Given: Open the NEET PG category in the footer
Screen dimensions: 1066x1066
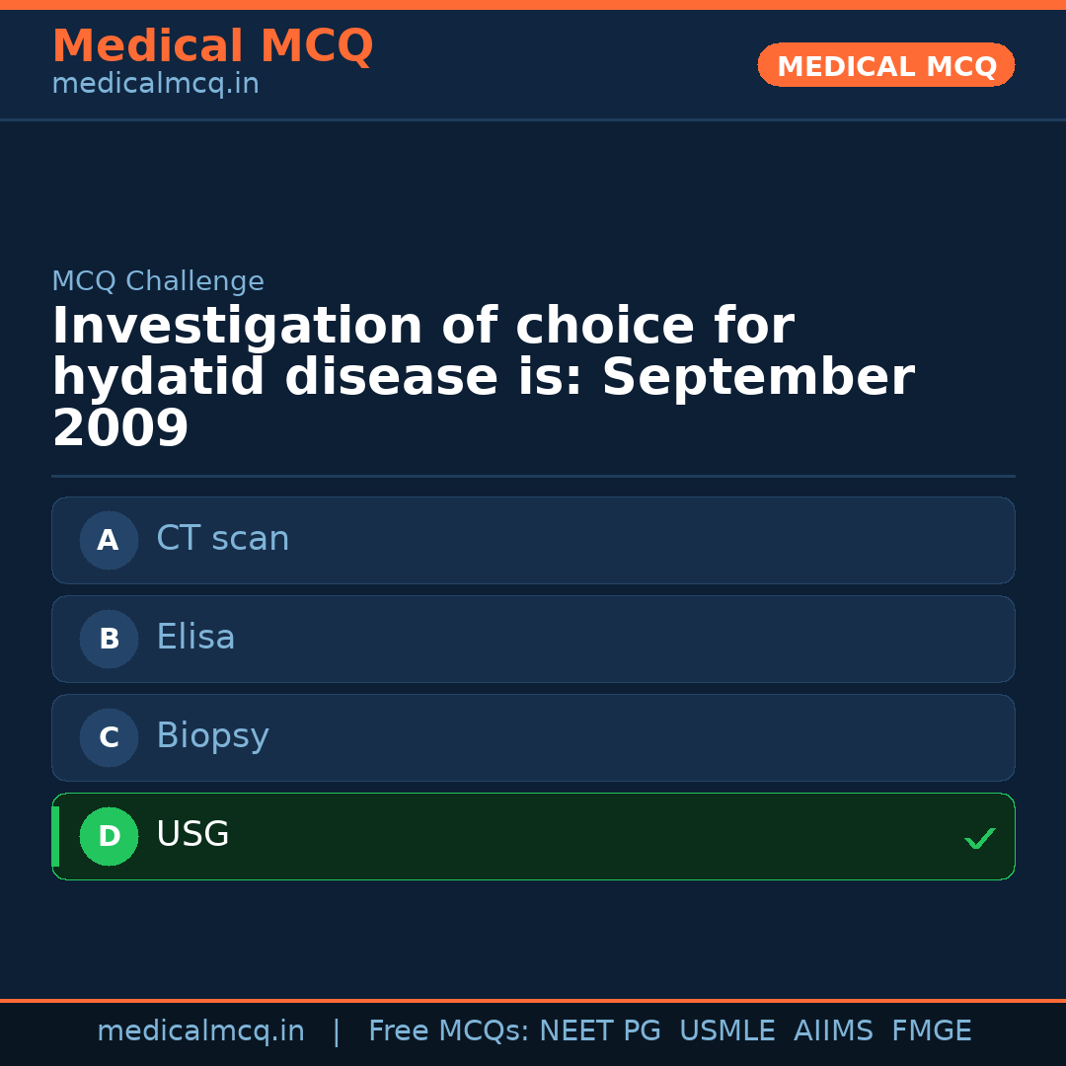Looking at the screenshot, I should pos(599,1030).
